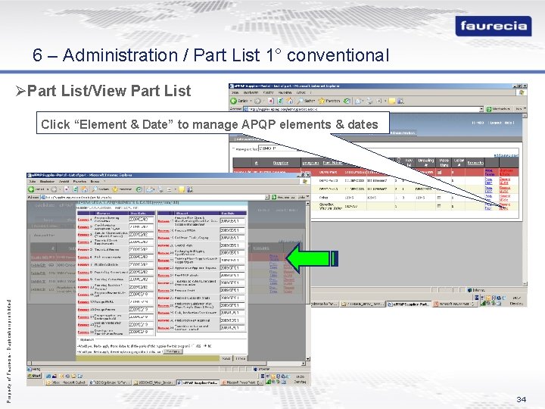Click Messenger icon in rear browser toolbar

click(x=400, y=101)
